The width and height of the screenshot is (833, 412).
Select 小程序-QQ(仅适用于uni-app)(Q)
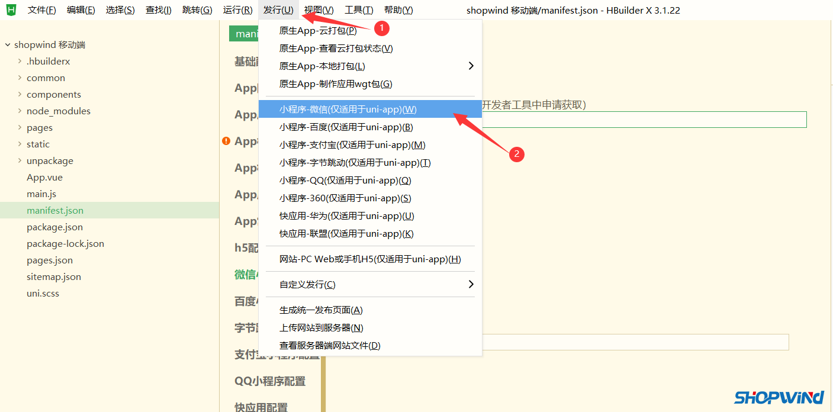[x=371, y=181]
